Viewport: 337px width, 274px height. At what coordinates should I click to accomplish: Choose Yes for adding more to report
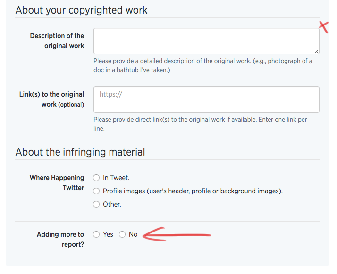[x=96, y=234]
